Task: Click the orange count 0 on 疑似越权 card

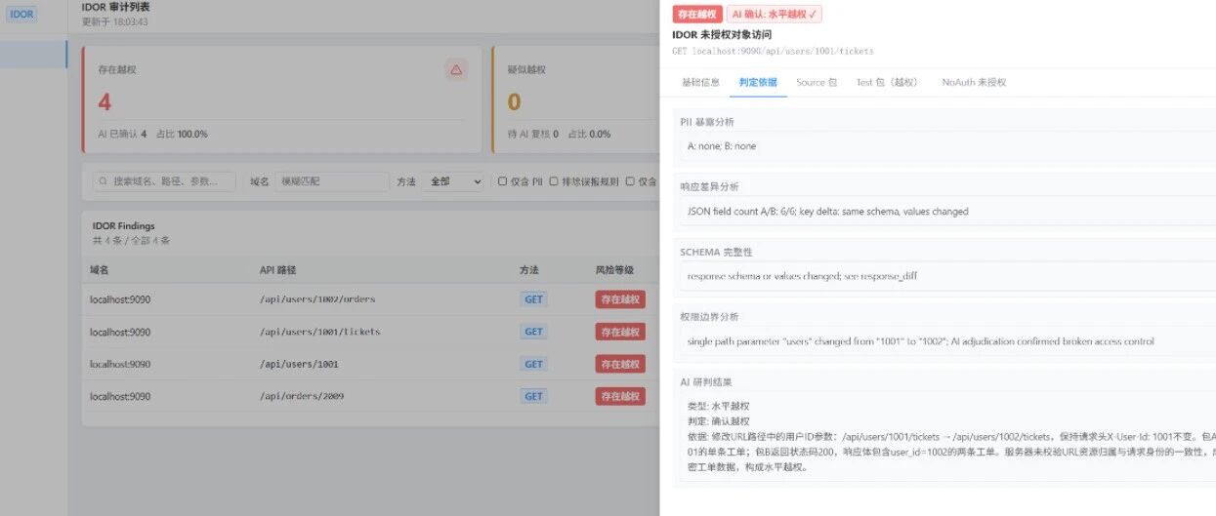Action: coord(514,101)
